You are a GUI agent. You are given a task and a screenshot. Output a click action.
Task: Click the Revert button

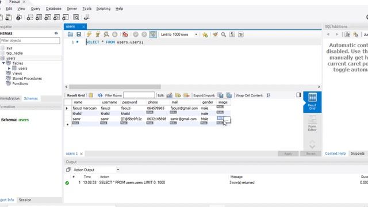pyautogui.click(x=310, y=154)
